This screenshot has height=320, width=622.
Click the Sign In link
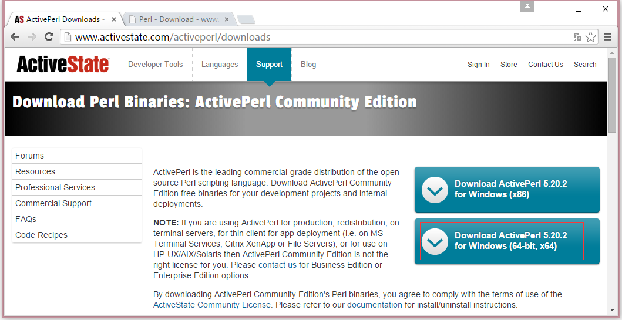[479, 64]
